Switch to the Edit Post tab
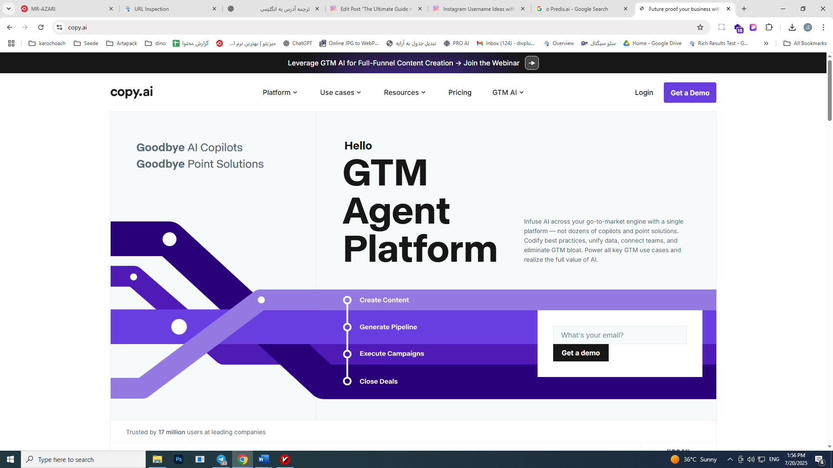The width and height of the screenshot is (833, 468). click(376, 9)
